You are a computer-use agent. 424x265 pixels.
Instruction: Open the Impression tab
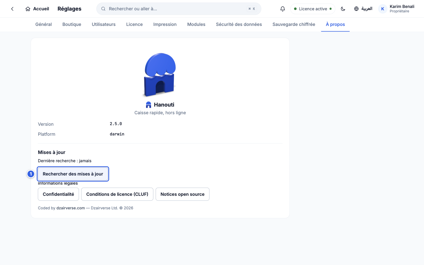[165, 24]
